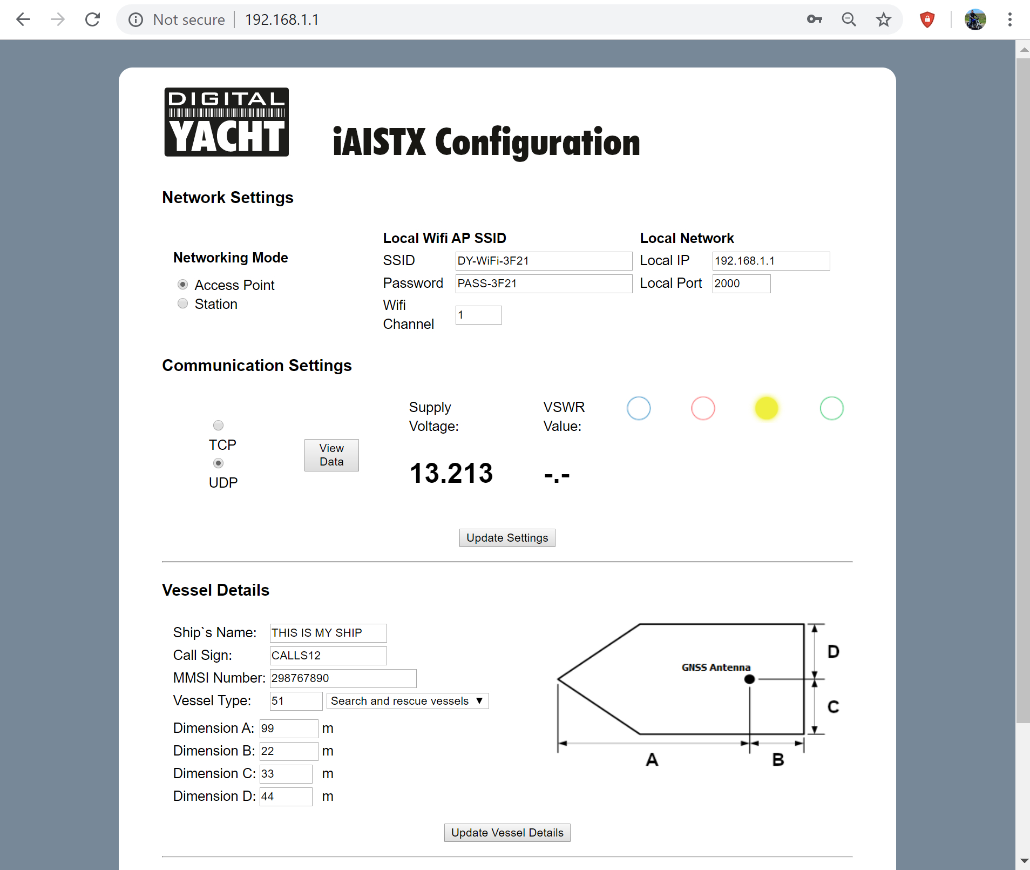Screen dimensions: 1030x870
Task: Choose the TCP protocol radio button
Action: click(x=218, y=426)
